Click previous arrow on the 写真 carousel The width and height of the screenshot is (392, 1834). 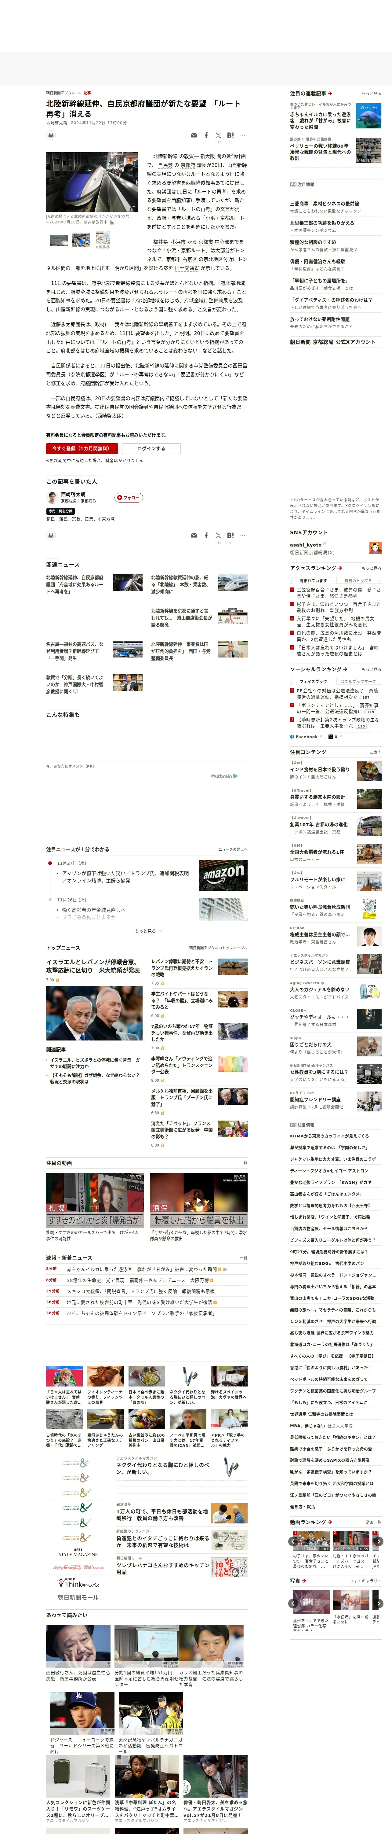tap(293, 1603)
